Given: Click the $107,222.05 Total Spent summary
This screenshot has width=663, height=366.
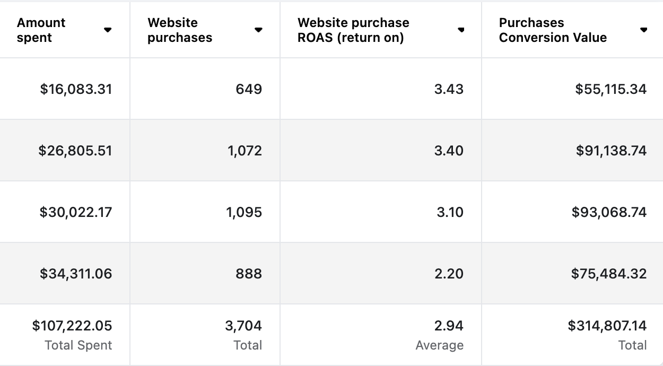Looking at the screenshot, I should click(72, 326).
